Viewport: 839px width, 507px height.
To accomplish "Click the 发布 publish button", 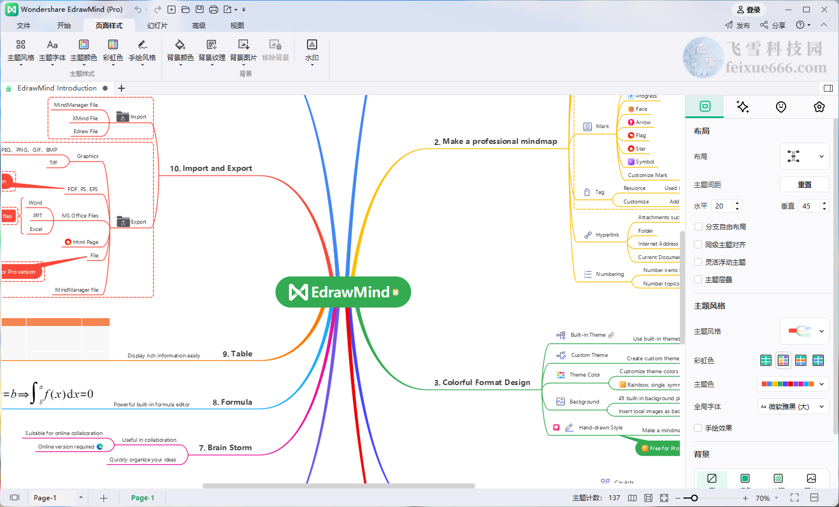I will click(x=737, y=25).
